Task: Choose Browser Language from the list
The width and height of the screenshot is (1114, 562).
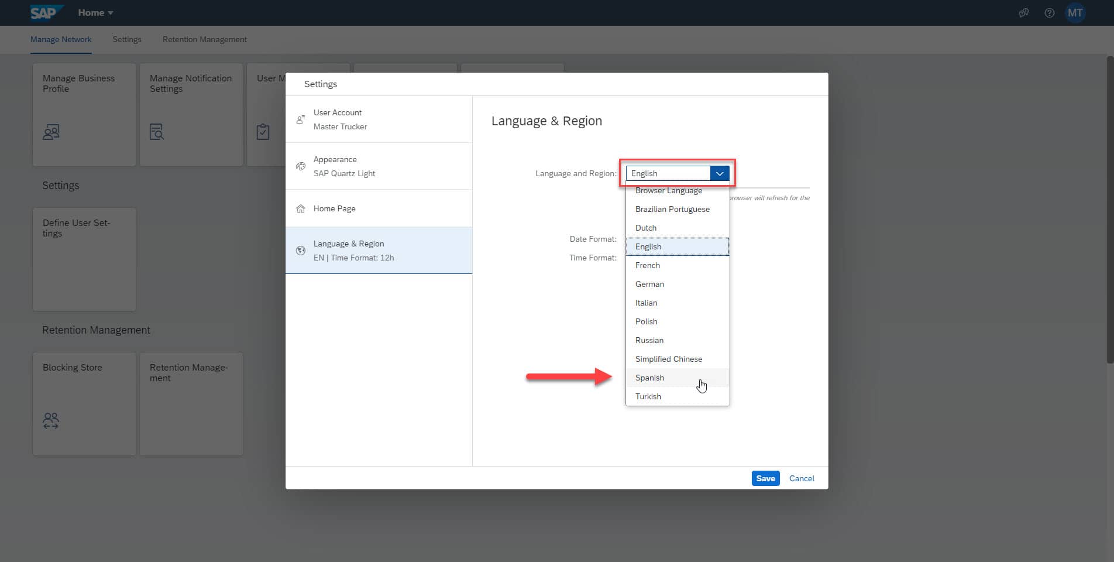Action: pos(678,190)
